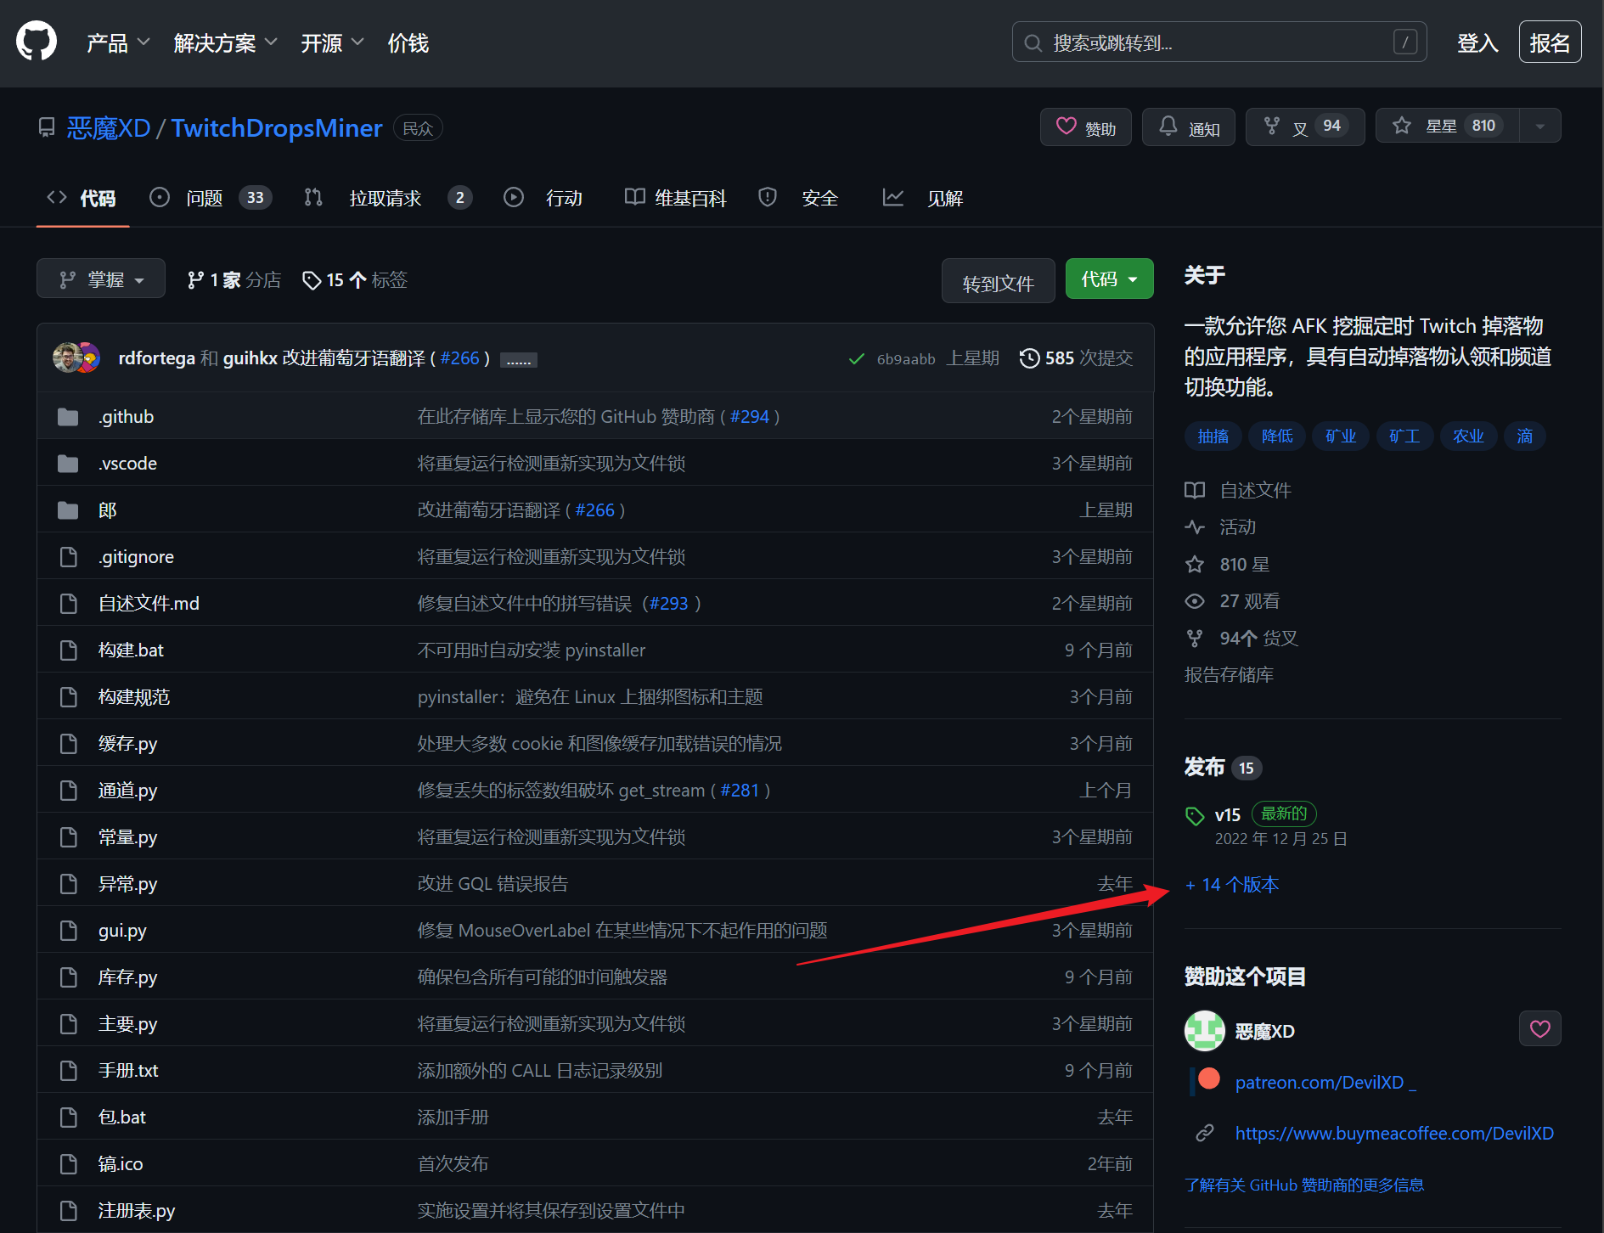Click the 报名 sign-up button
Screen dimensions: 1604x1233
point(1550,42)
